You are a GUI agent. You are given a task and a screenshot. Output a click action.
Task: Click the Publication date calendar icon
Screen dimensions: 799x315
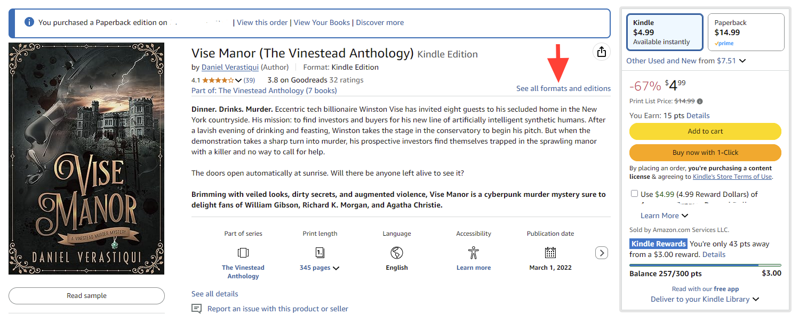[x=550, y=252]
